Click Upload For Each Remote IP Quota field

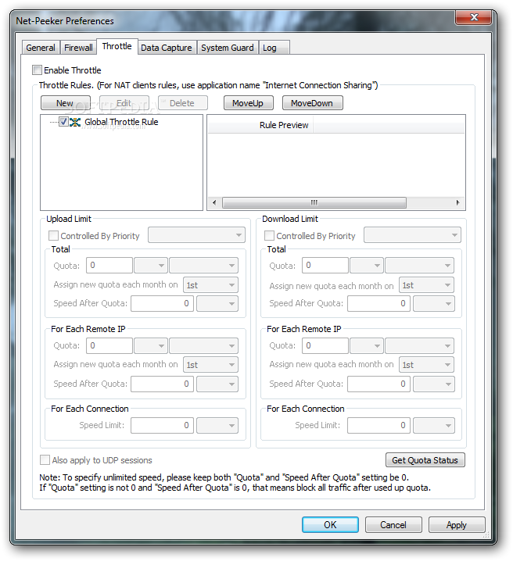pos(109,345)
